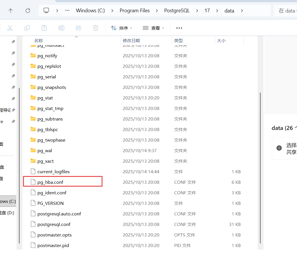The height and width of the screenshot is (257, 297).
Task: Click the share icon in toolbar
Action: click(79, 28)
